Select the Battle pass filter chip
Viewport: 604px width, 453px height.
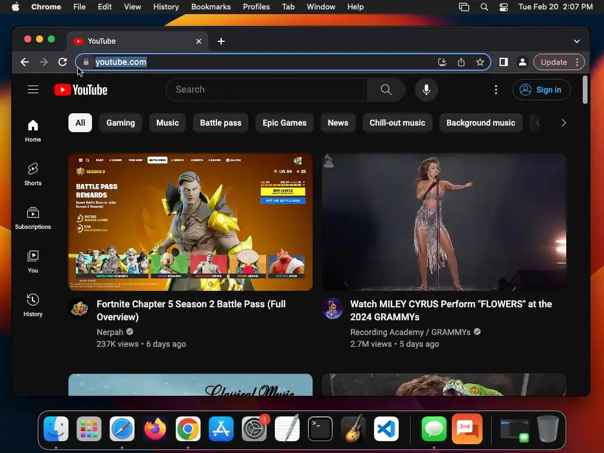click(x=221, y=123)
